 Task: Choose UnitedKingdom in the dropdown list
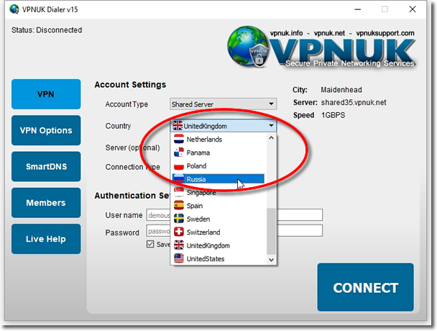coord(218,245)
